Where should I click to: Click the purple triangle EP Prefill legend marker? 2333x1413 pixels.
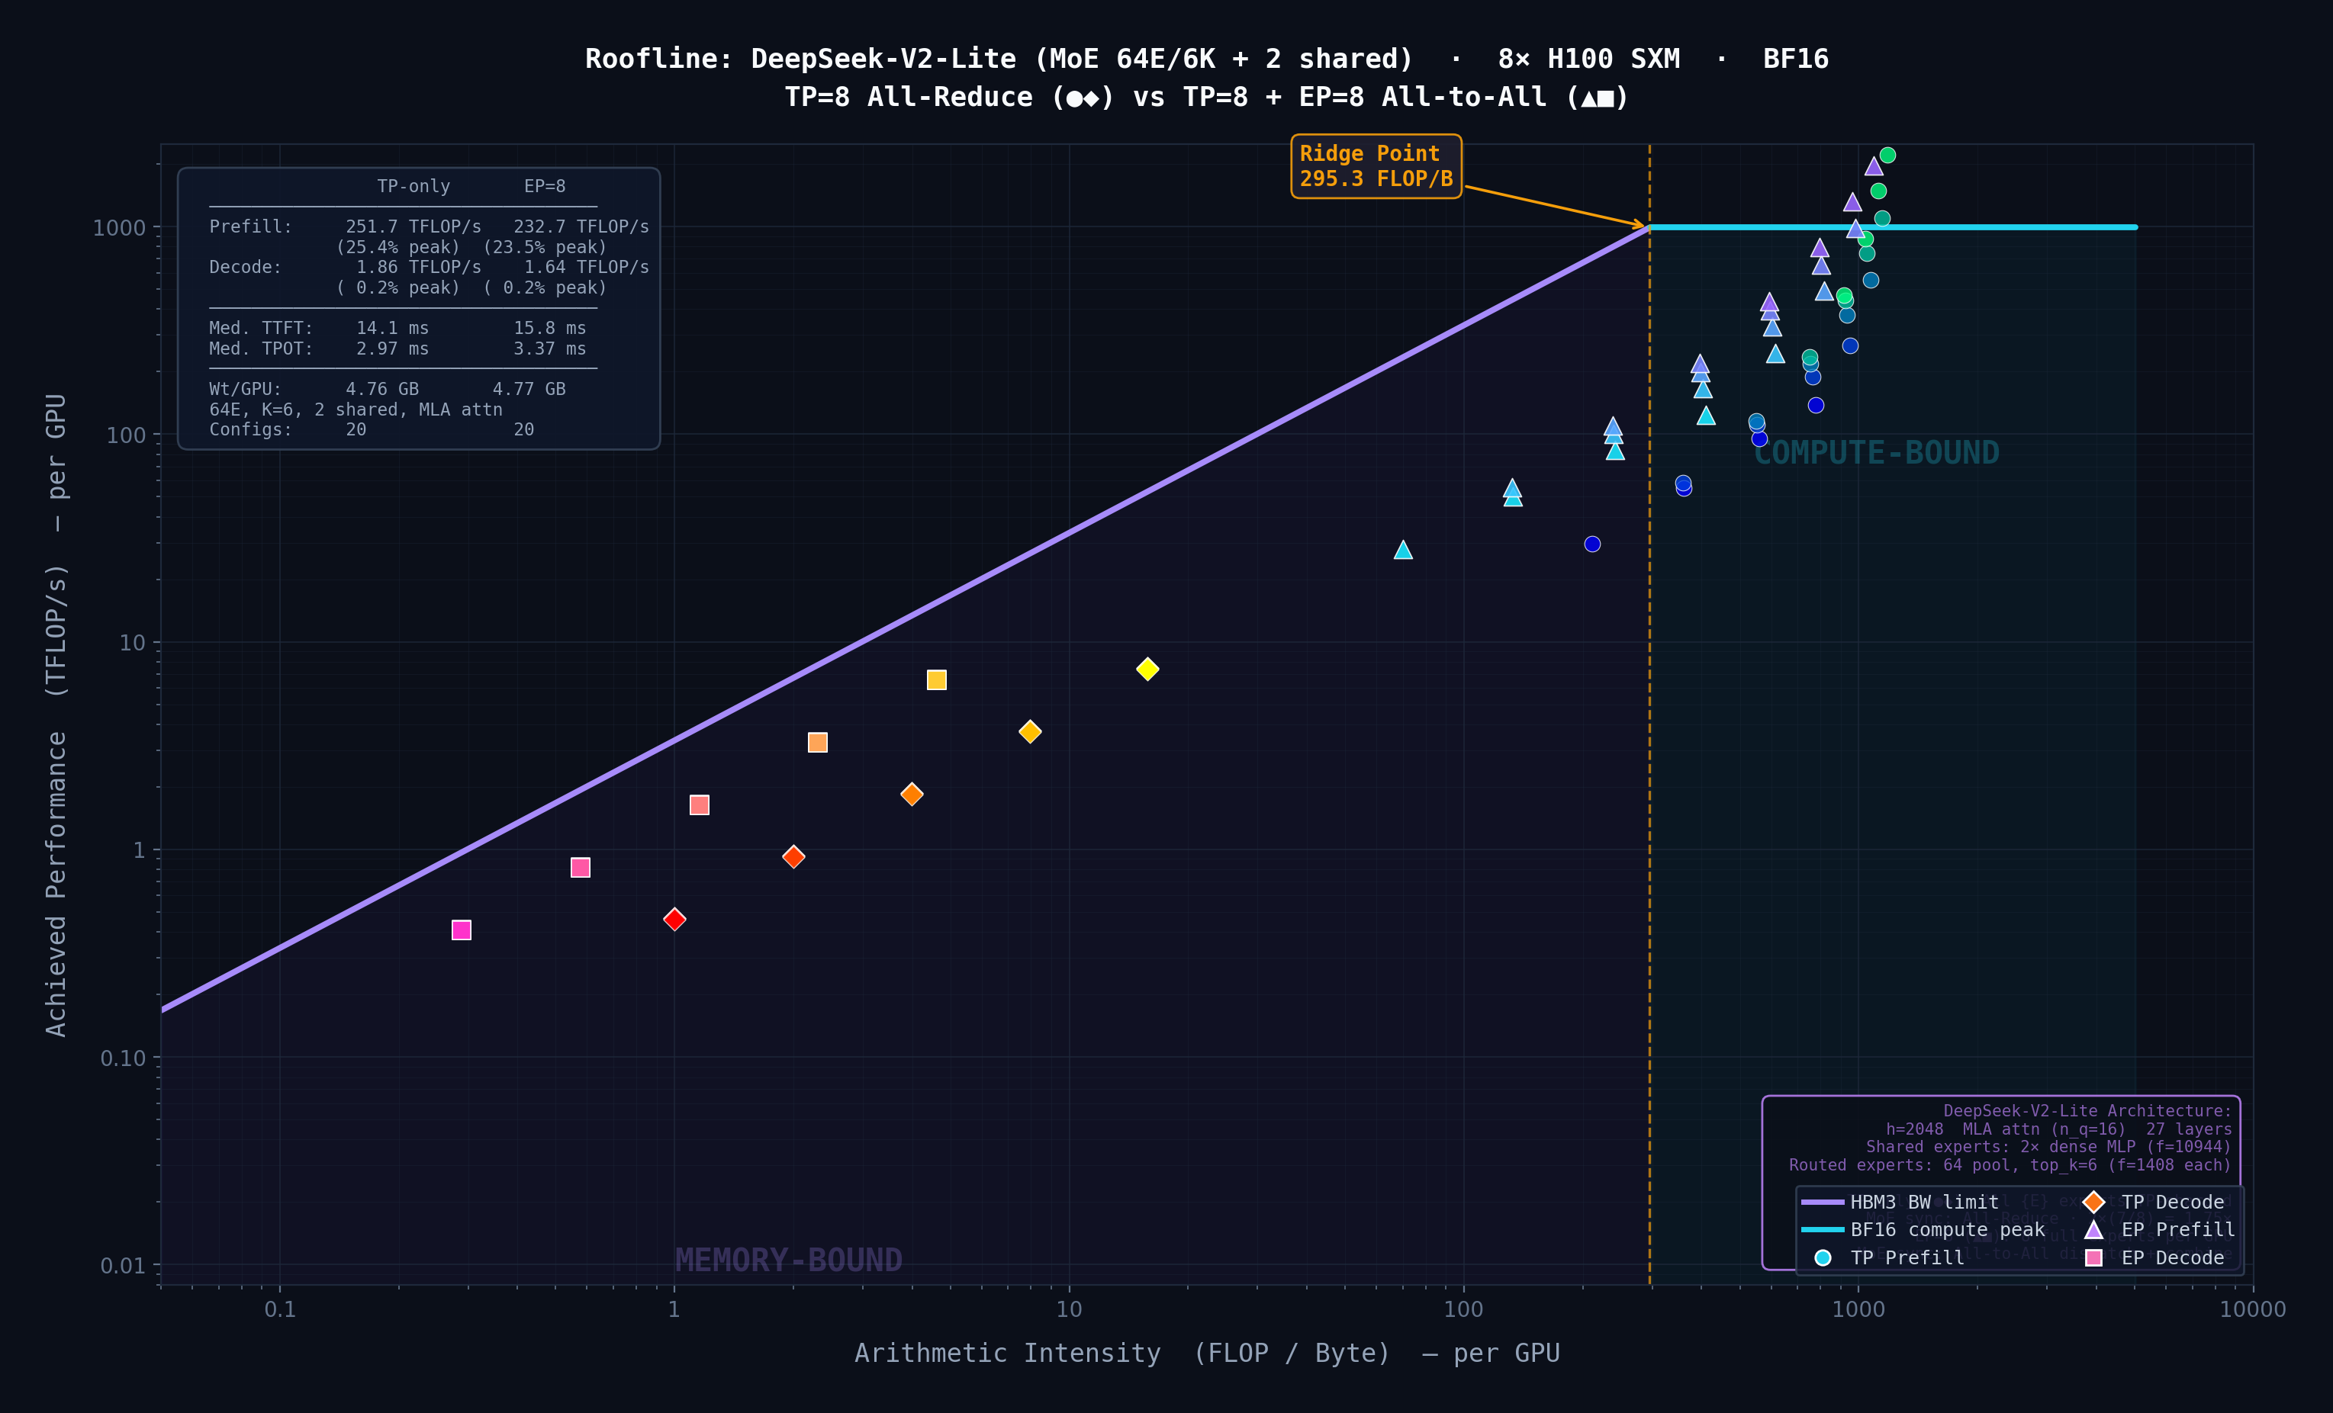point(2093,1229)
